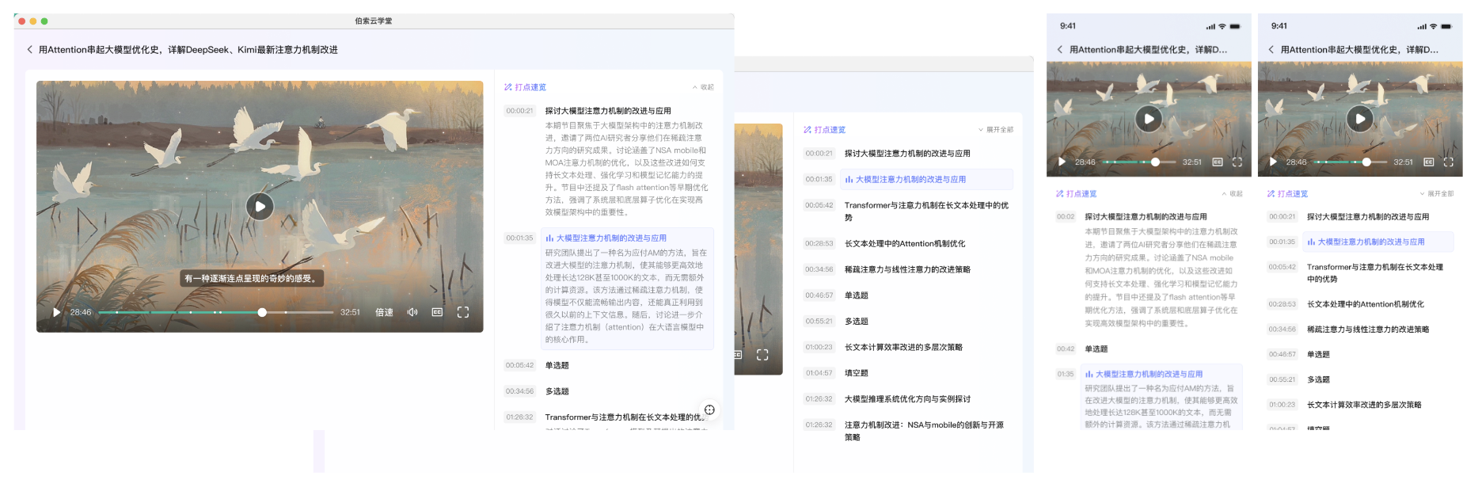Select 长文本处理中的Attention机制优化 in the middle panel
Screen dimensions: 1482x480
coord(905,244)
